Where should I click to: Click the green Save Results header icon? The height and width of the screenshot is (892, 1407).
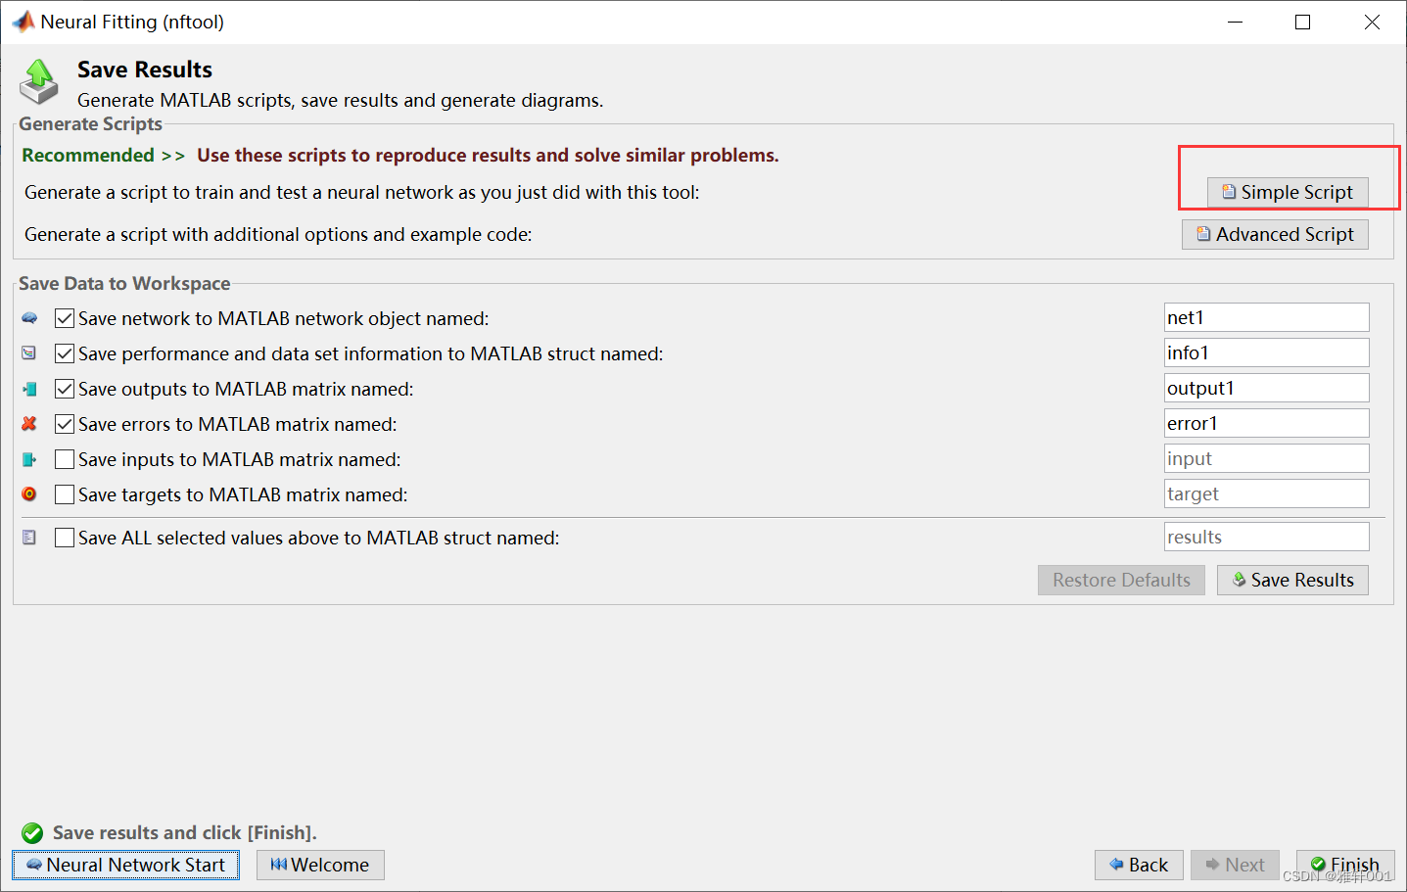39,80
